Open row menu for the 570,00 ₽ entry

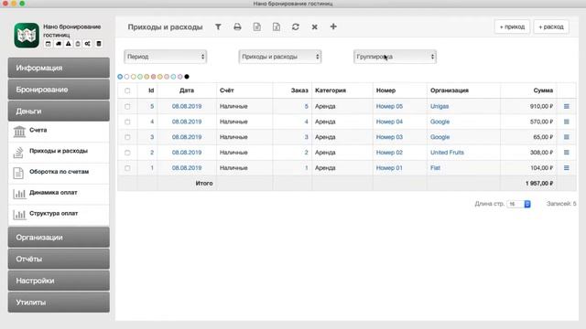(x=567, y=122)
